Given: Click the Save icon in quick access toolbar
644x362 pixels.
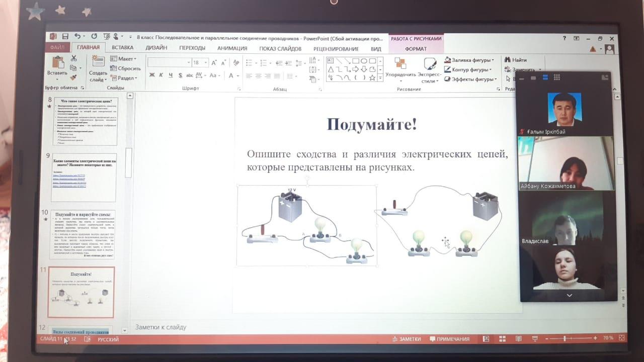Looking at the screenshot, I should tap(65, 37).
